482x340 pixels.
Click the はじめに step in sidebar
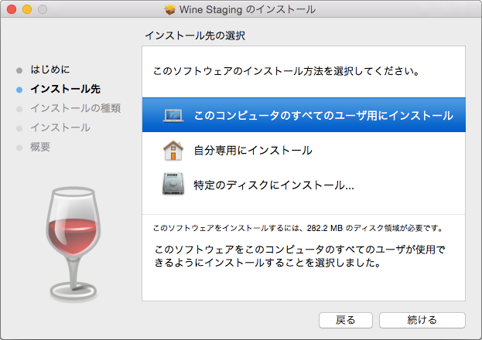tap(50, 70)
